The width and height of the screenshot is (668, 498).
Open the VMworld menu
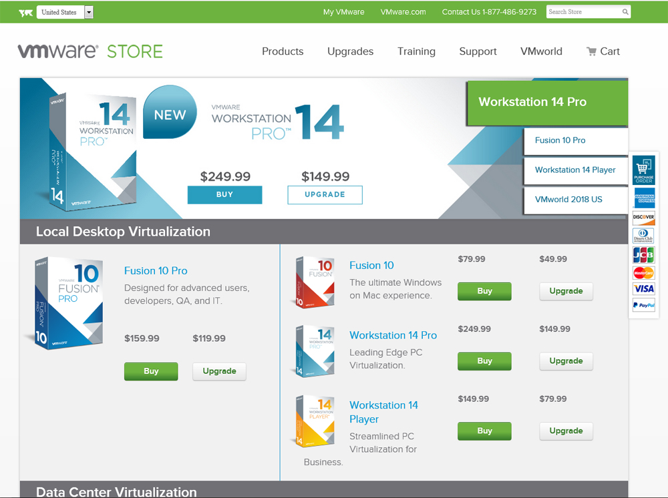click(x=541, y=51)
